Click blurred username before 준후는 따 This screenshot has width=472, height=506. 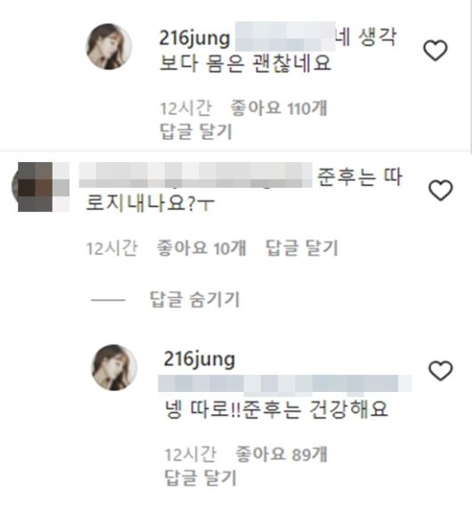196,175
